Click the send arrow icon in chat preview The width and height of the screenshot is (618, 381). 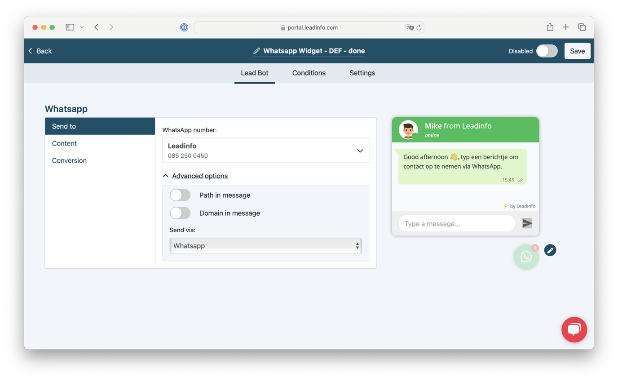(x=527, y=223)
